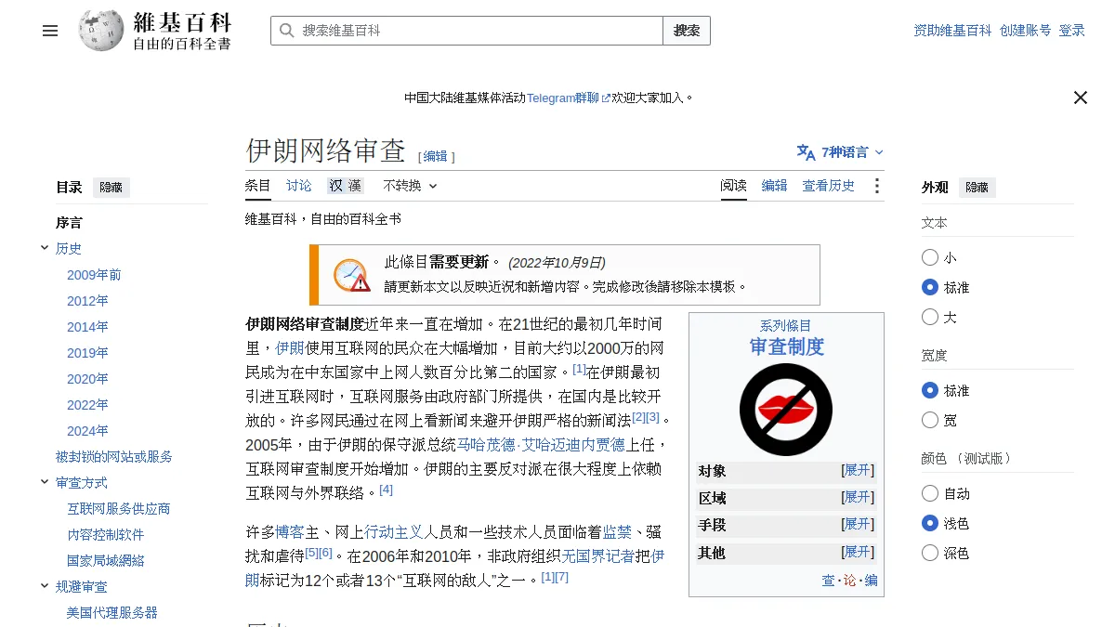Open the 7种语言 dropdown

[x=840, y=152]
